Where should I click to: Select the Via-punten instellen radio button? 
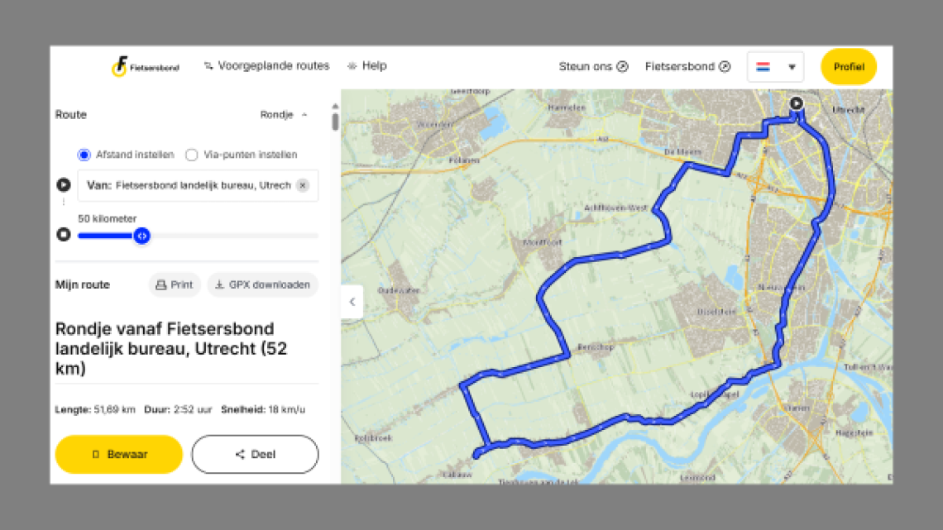click(x=192, y=155)
